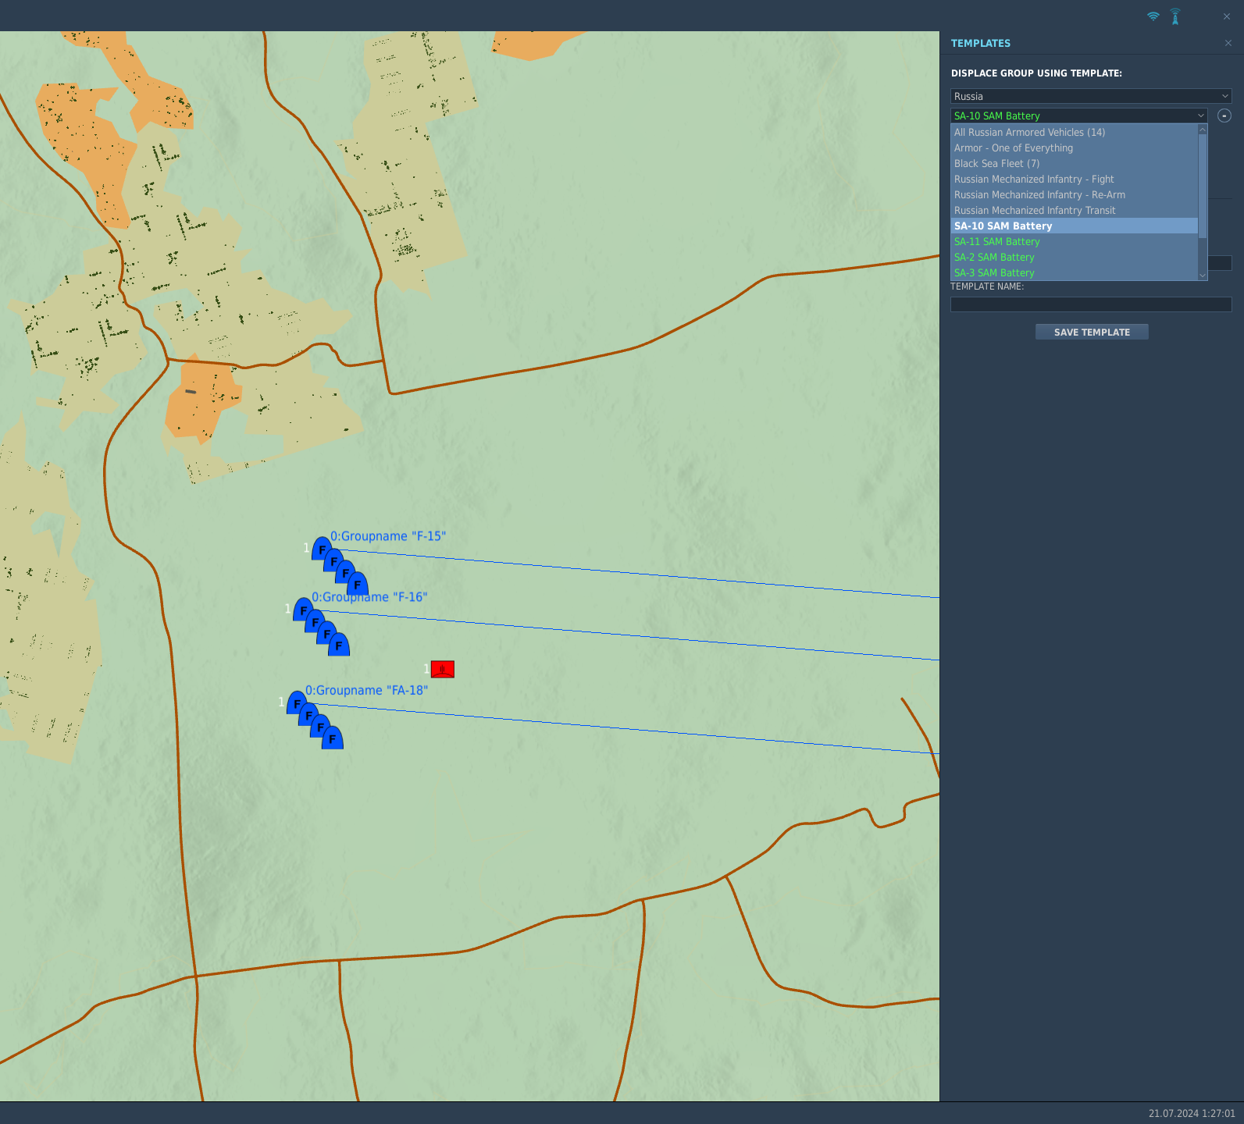Image resolution: width=1244 pixels, height=1124 pixels.
Task: Choose SA-3 SAM Battery template
Action: (1074, 272)
